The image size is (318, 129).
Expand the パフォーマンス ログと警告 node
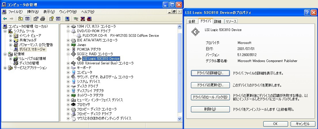pos(11,45)
